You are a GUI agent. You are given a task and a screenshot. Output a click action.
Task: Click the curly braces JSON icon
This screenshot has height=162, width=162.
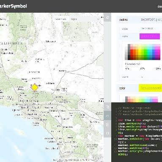tap(107, 133)
